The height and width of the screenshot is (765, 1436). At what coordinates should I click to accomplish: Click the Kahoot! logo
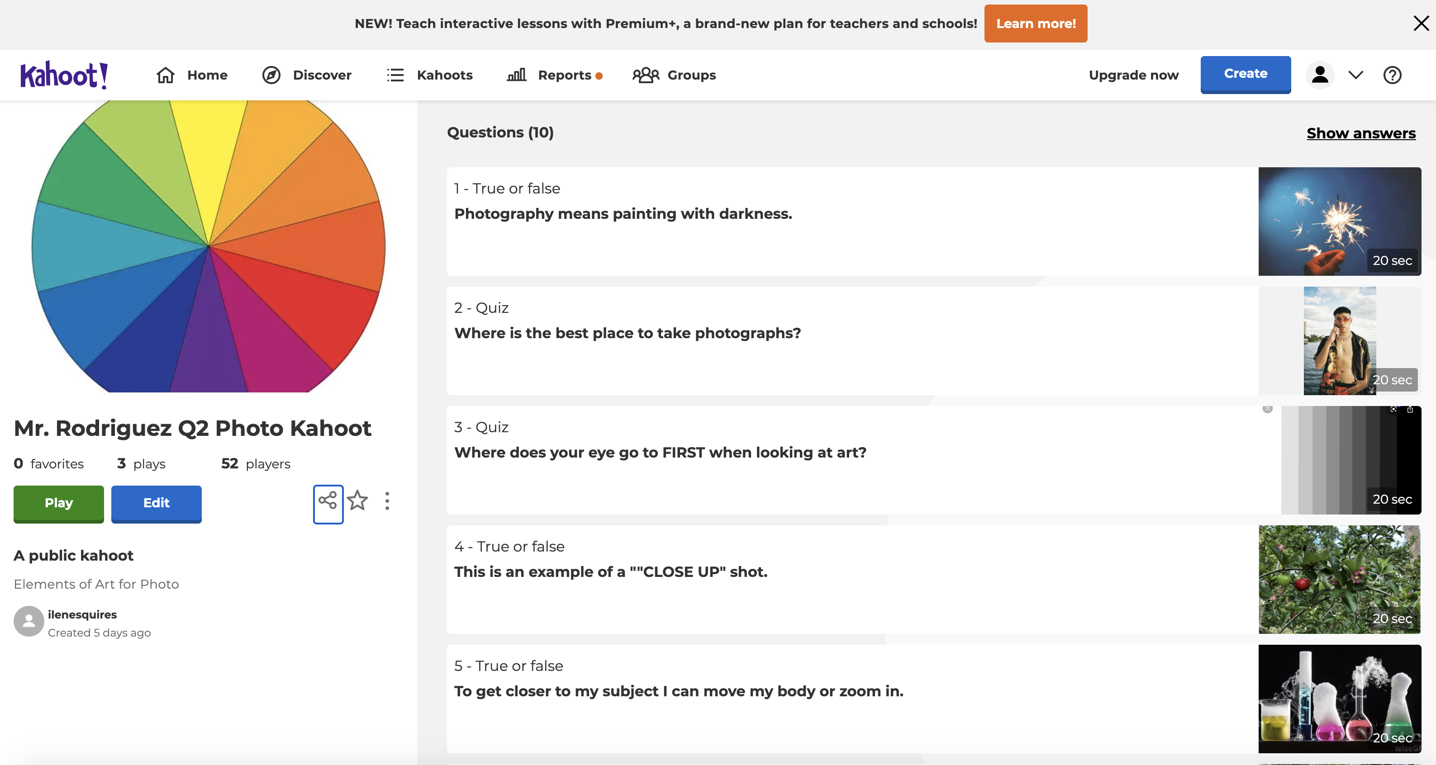tap(64, 75)
